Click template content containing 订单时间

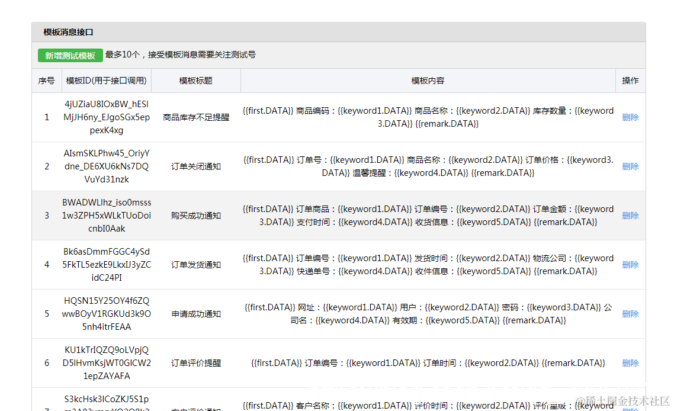pyautogui.click(x=428, y=363)
